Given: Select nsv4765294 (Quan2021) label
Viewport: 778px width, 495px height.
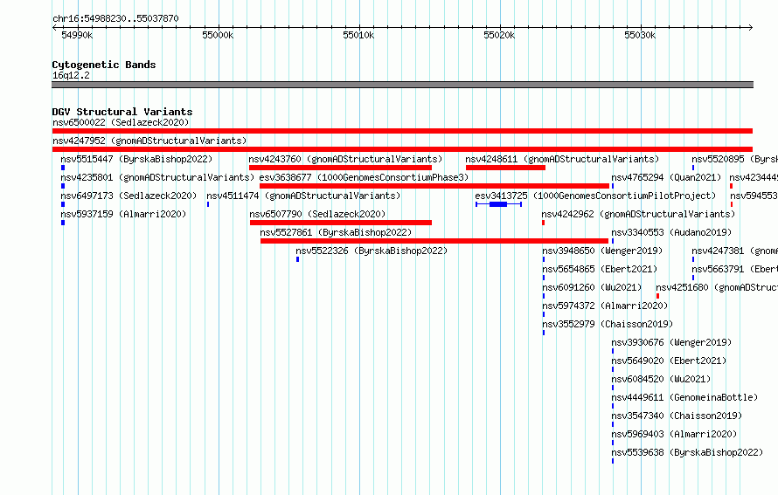Looking at the screenshot, I should (x=666, y=177).
